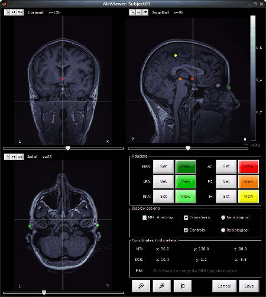Click the 'Sagittal x=96' label
266x297 pixels.
coord(168,12)
